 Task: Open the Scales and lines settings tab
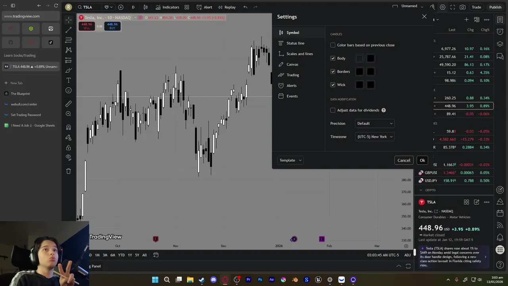tap(299, 54)
